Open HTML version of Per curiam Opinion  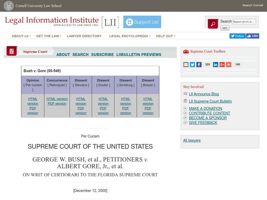[33, 101]
